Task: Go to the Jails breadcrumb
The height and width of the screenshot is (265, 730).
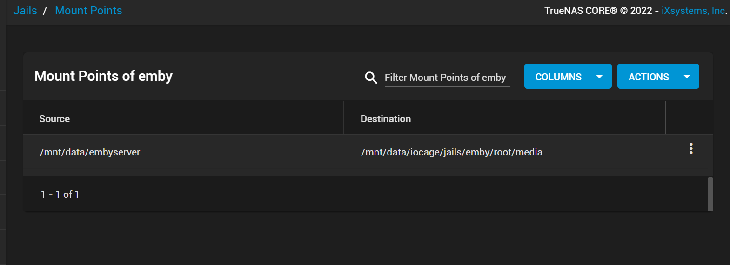Action: pos(25,11)
